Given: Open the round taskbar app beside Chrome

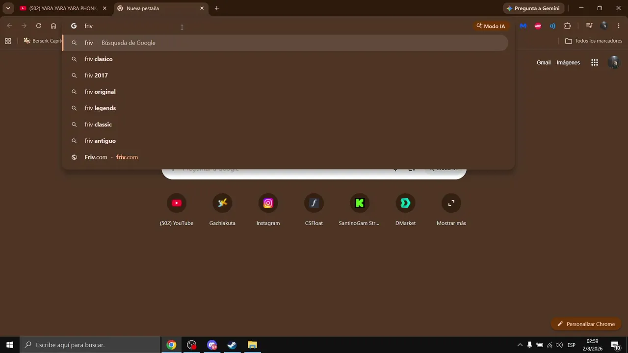Looking at the screenshot, I should coord(192,345).
